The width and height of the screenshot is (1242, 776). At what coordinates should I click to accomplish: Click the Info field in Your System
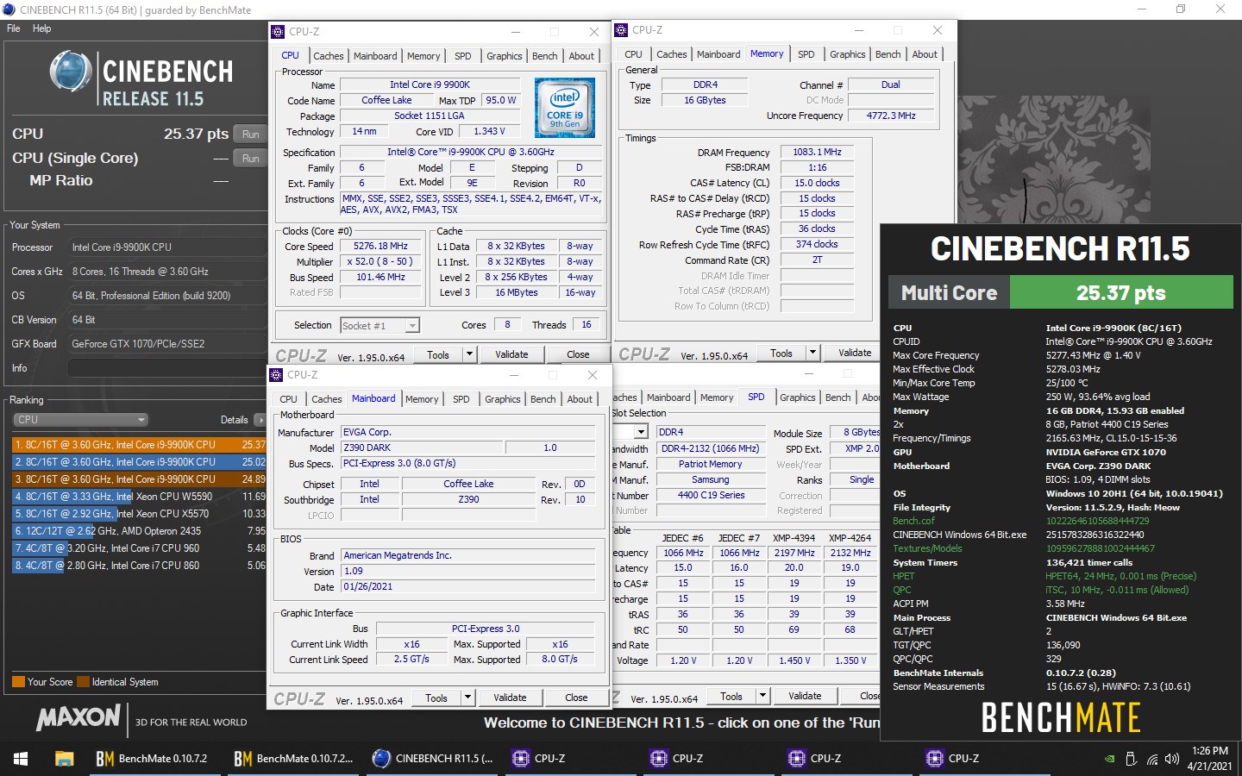(x=166, y=368)
